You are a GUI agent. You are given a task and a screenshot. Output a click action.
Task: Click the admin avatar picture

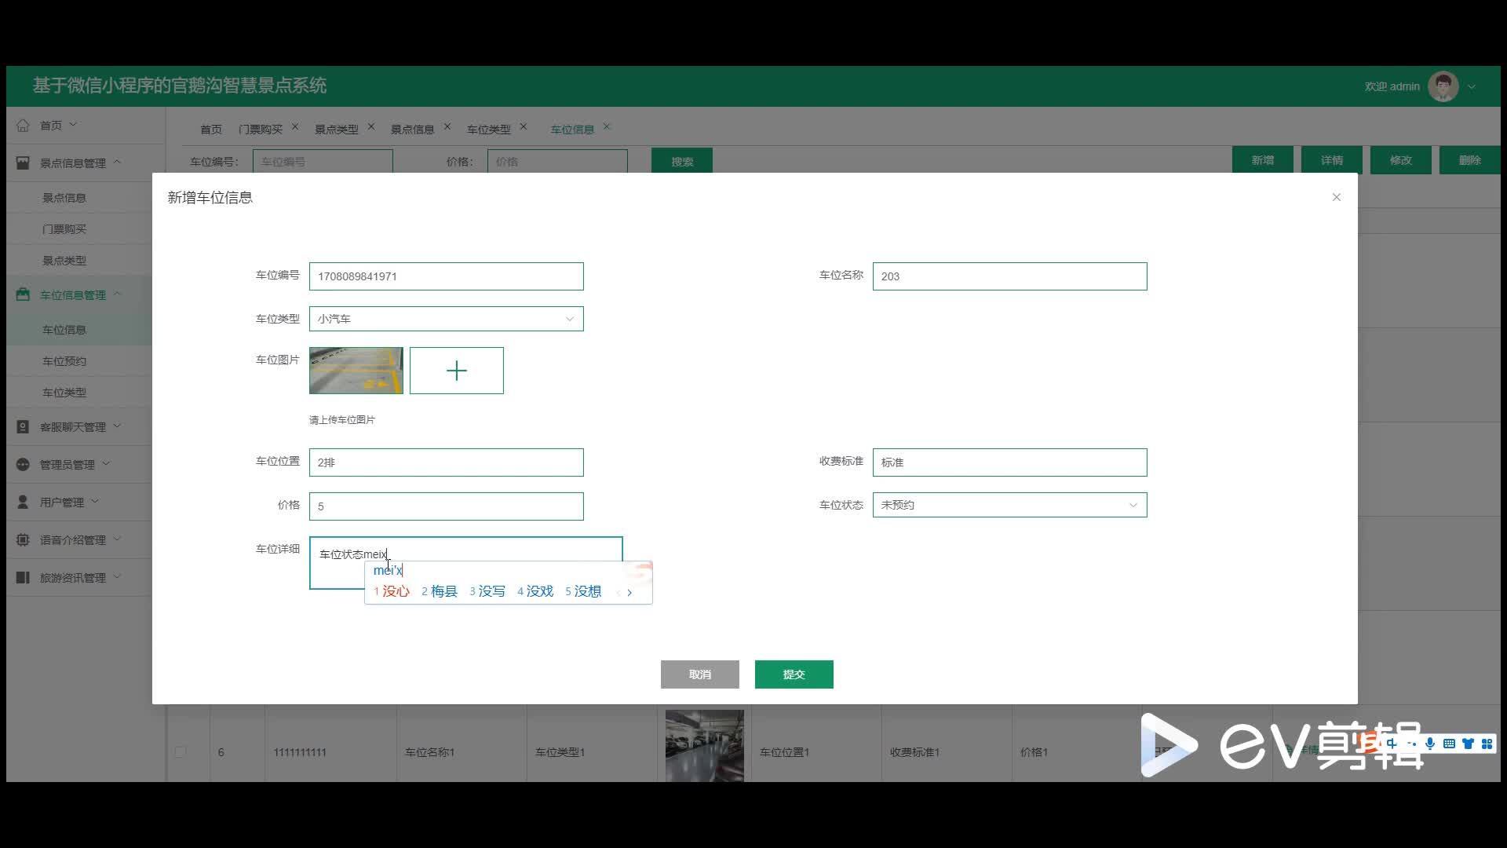[x=1443, y=86]
